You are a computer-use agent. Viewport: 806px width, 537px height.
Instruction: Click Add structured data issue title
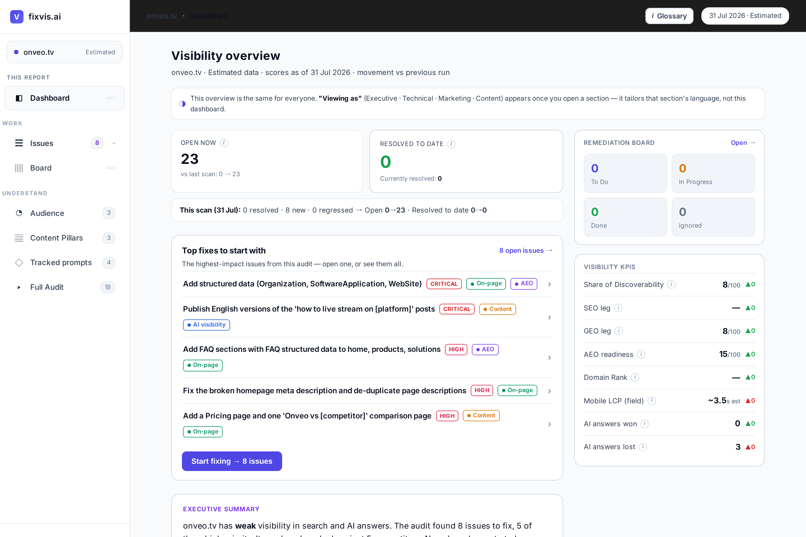pos(302,284)
